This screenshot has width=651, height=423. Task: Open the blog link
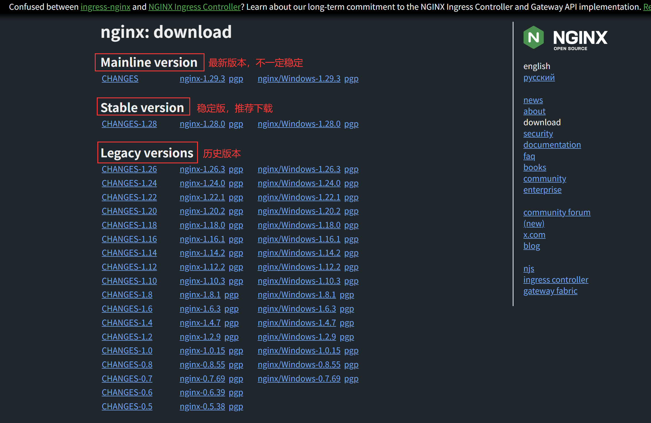point(532,246)
